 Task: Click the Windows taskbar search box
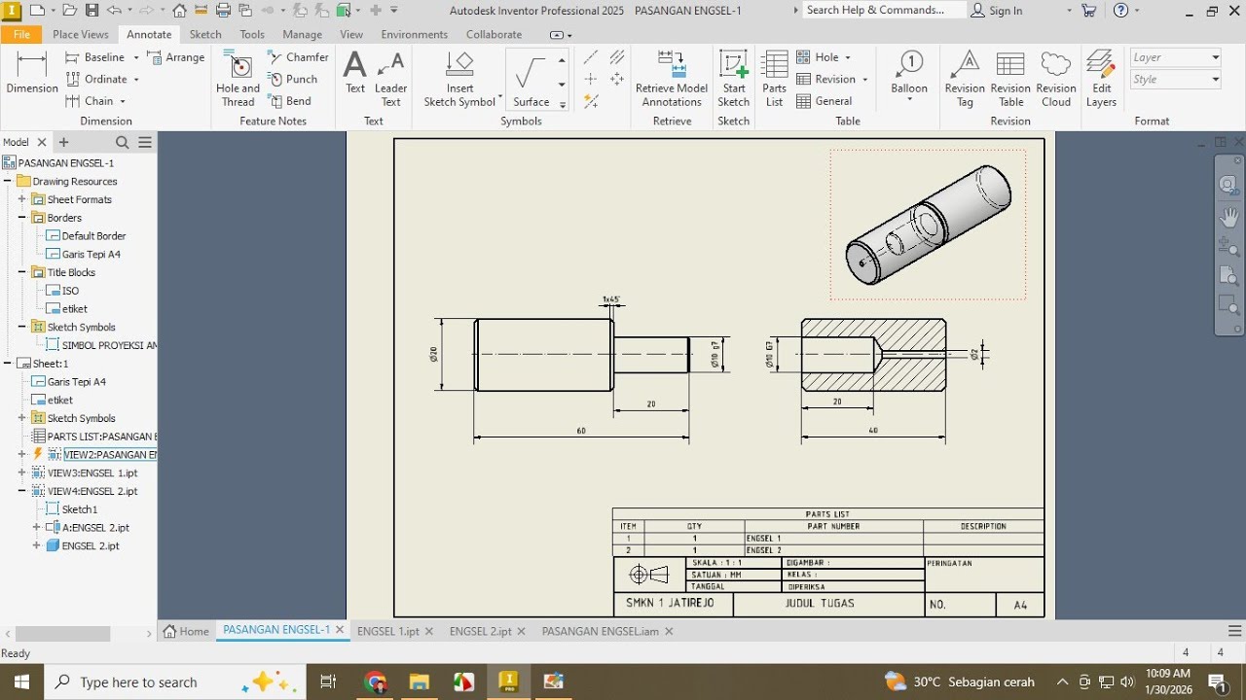(176, 682)
